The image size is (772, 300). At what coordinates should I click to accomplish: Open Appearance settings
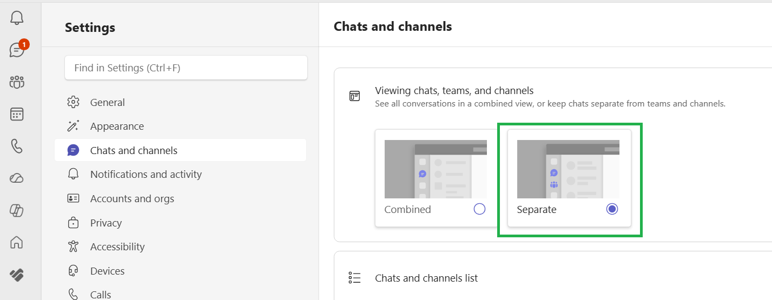coord(180,126)
